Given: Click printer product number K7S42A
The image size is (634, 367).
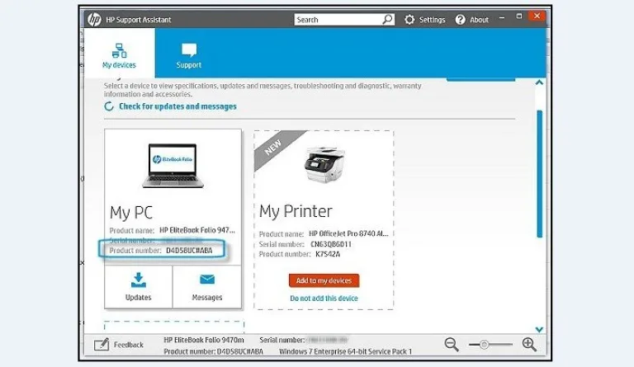Looking at the screenshot, I should (328, 254).
